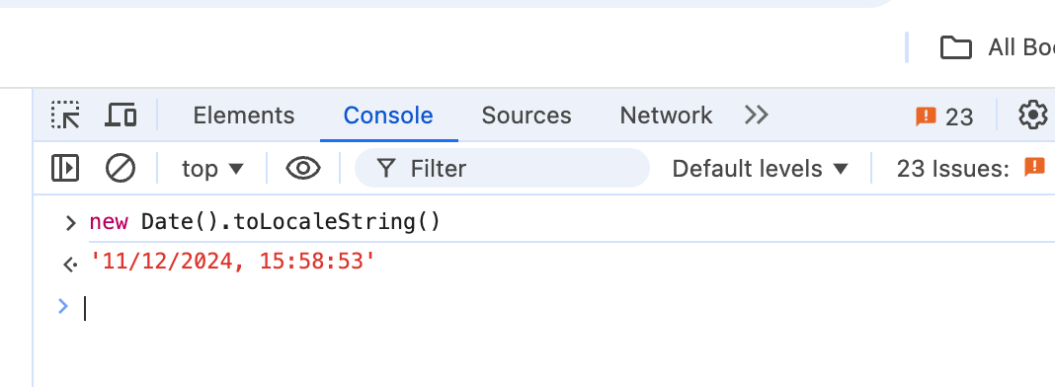Screen dimensions: 1055x387
Task: Expand the Default levels dropdown
Action: pyautogui.click(x=761, y=169)
